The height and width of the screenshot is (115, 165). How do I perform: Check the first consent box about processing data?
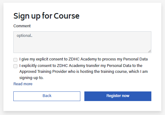(16, 60)
